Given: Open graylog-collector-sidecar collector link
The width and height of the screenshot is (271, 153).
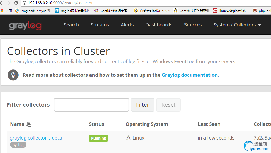Looking at the screenshot, I should coord(37,138).
